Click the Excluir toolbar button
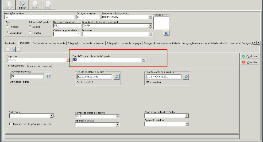The width and height of the screenshot is (263, 142). pos(36,5)
